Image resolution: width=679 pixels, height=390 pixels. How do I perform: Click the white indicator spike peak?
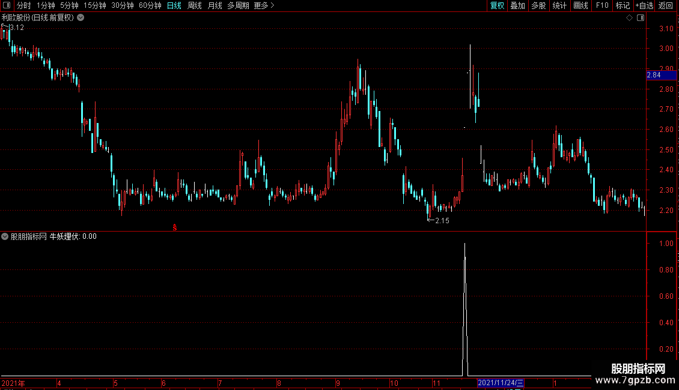tap(464, 245)
